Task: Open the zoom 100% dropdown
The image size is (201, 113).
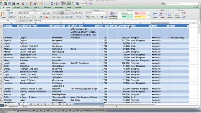Action: pyautogui.click(x=86, y=3)
